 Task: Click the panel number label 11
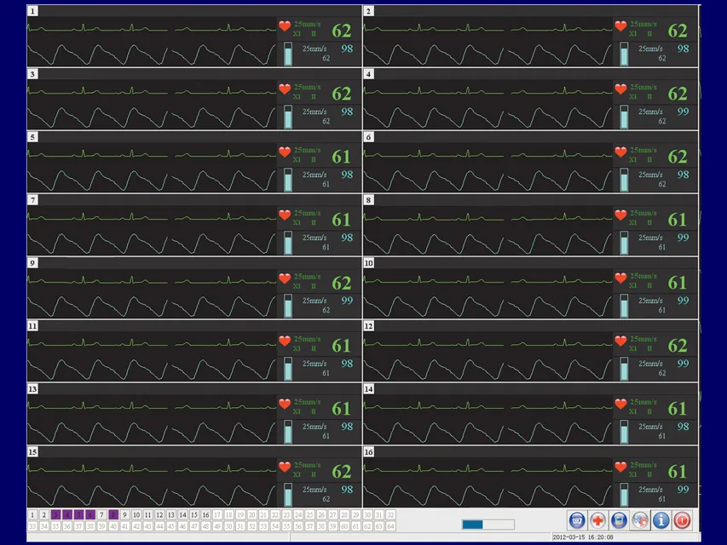[x=32, y=326]
